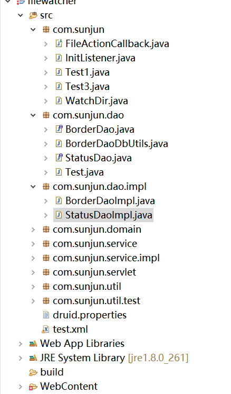The height and width of the screenshot is (394, 231).
Task: Click the Web App Libraries icon
Action: click(x=33, y=343)
